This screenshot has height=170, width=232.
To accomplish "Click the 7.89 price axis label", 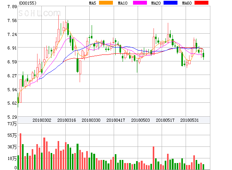I will [x=12, y=7].
